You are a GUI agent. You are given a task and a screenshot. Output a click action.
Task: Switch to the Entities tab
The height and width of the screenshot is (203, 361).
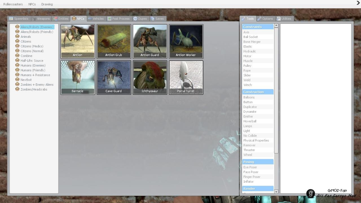click(61, 19)
